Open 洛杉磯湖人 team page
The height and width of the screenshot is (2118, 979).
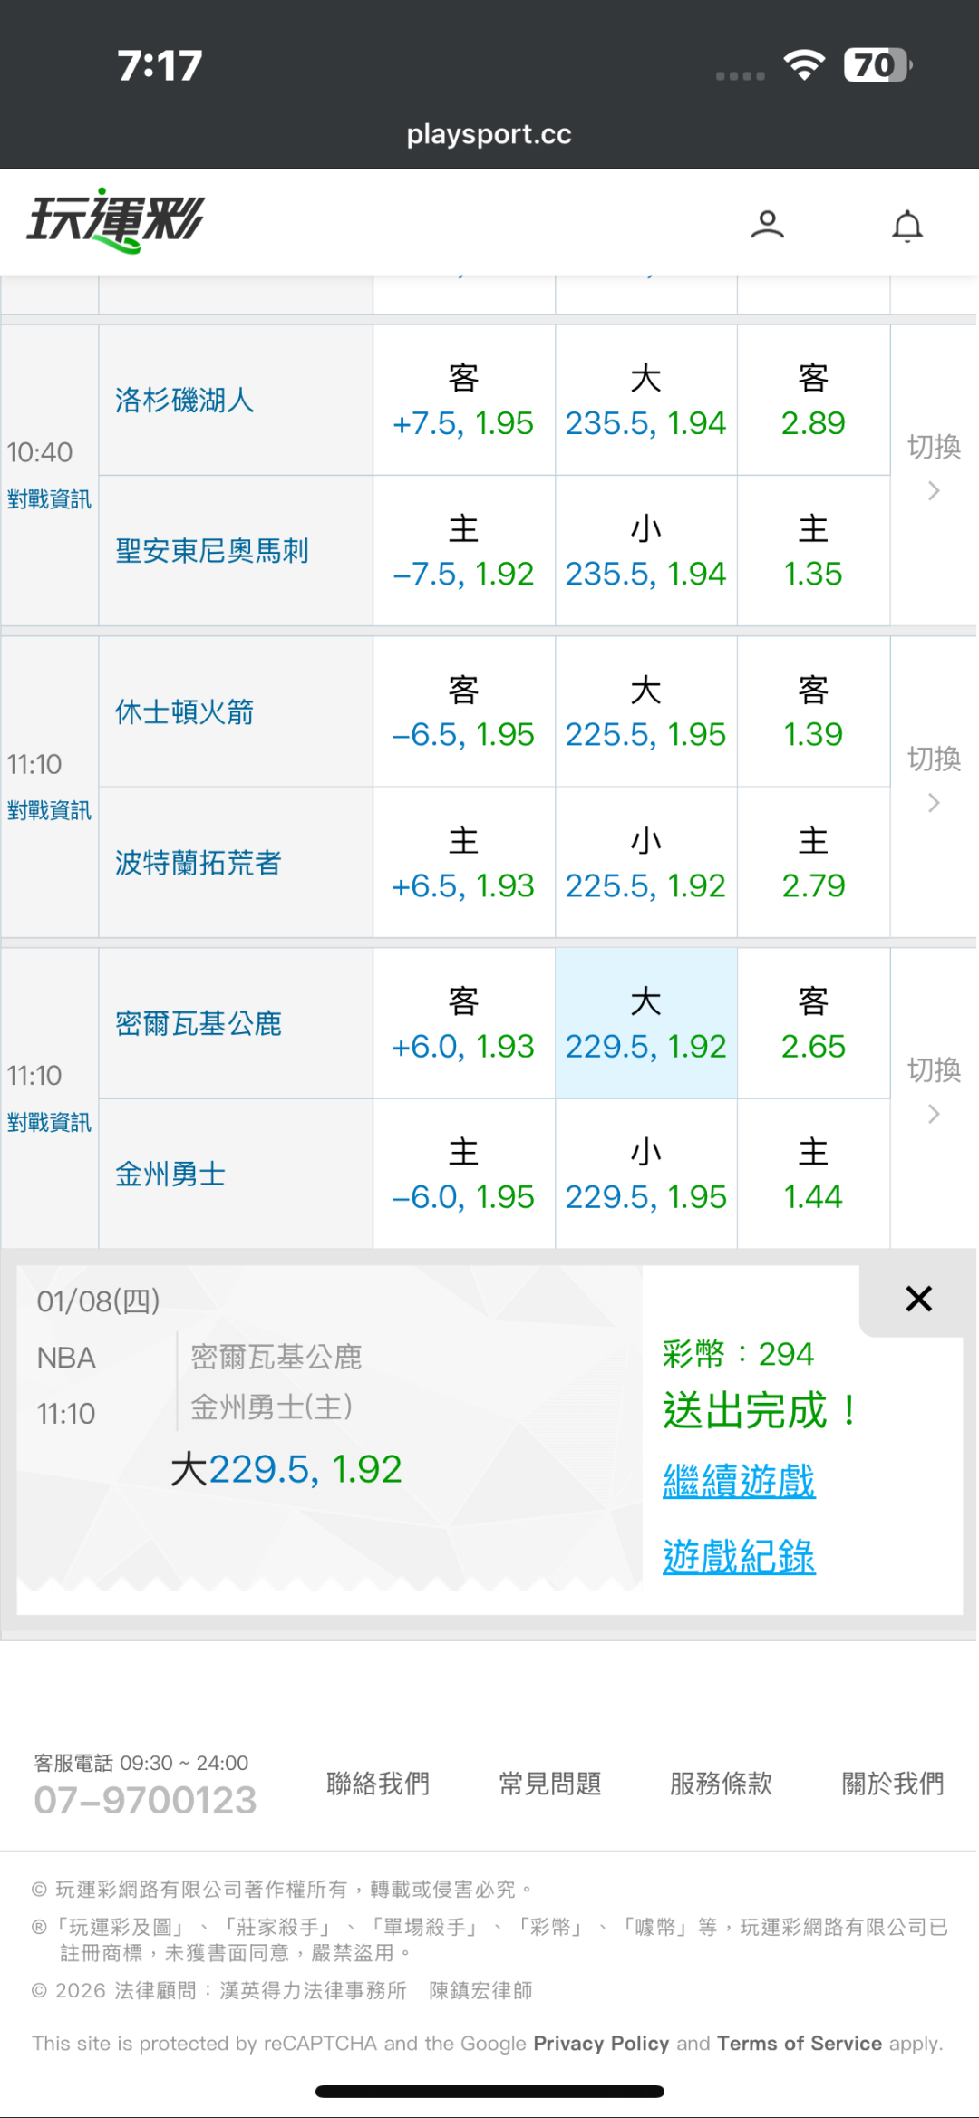click(x=184, y=401)
